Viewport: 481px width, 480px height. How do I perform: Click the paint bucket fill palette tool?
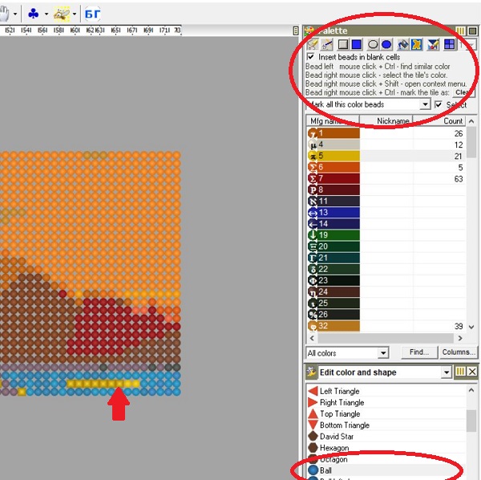404,44
